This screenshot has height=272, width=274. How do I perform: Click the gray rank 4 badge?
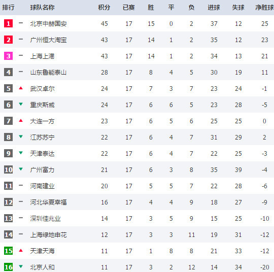pyautogui.click(x=9, y=72)
